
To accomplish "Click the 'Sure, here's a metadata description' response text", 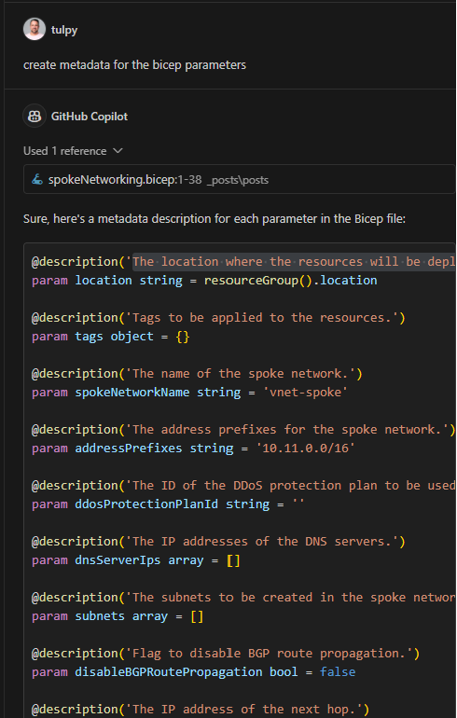I will 215,219.
